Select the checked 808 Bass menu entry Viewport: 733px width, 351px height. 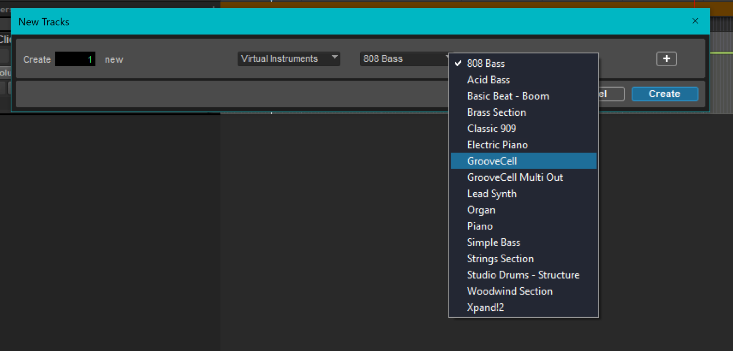coord(485,64)
